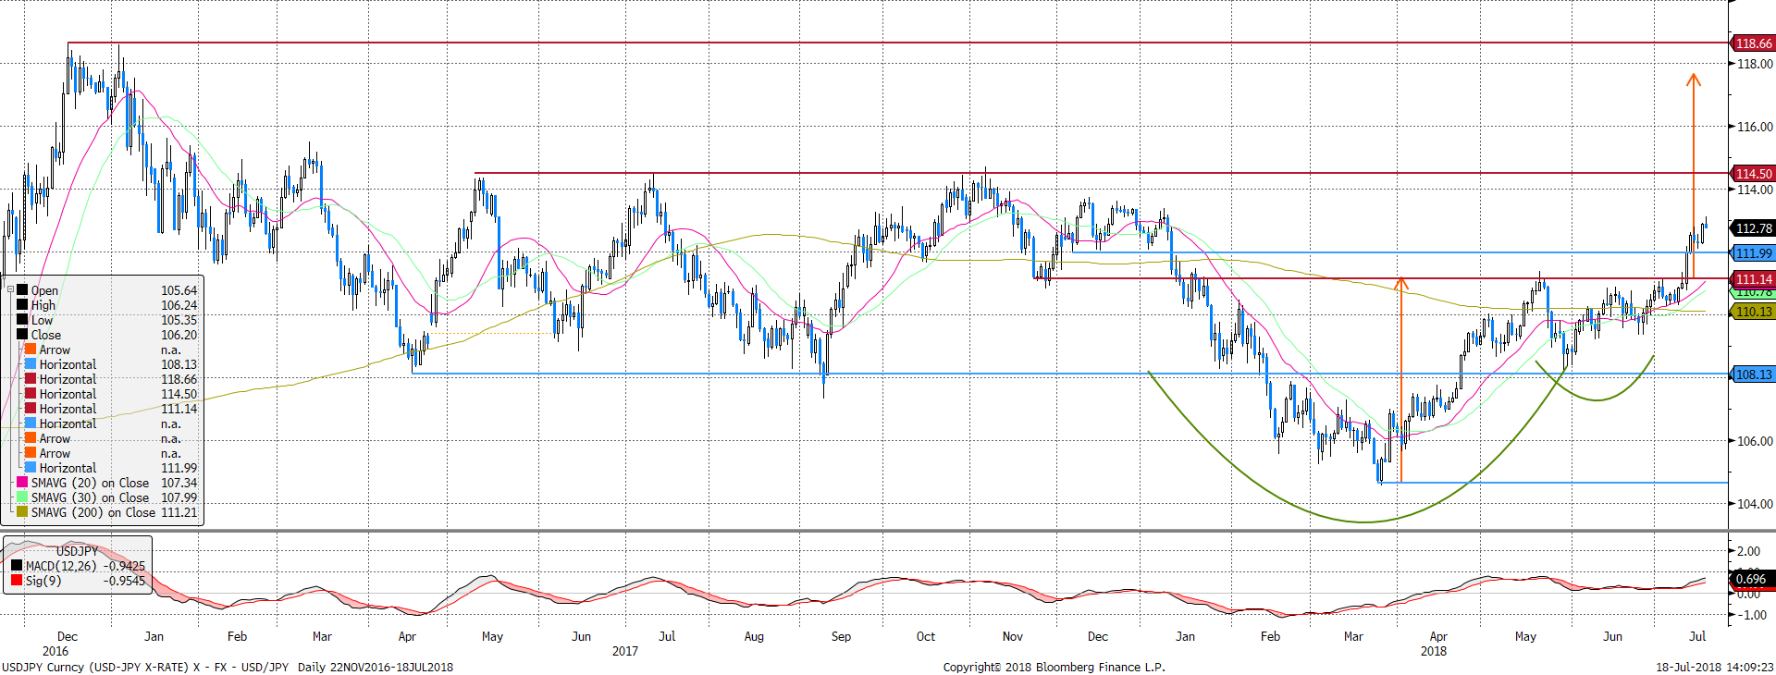Click the 'Sep' label on time axis
Screen dimensions: 1776x675
pyautogui.click(x=841, y=636)
